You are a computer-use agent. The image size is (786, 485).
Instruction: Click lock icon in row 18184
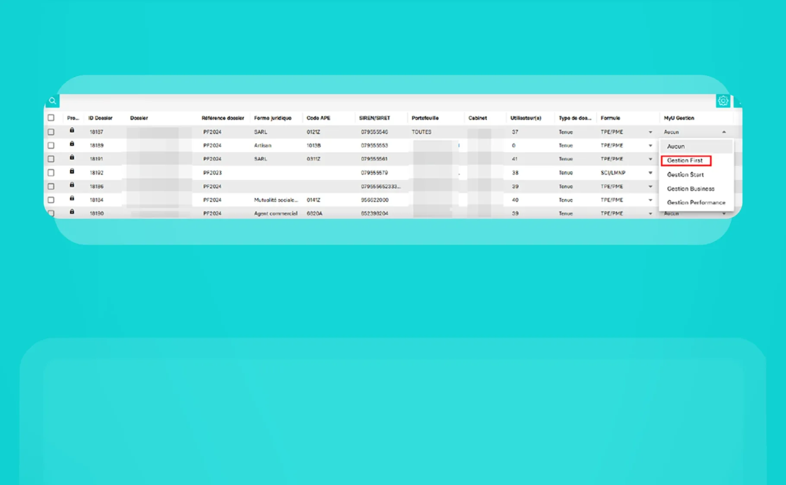tap(72, 199)
